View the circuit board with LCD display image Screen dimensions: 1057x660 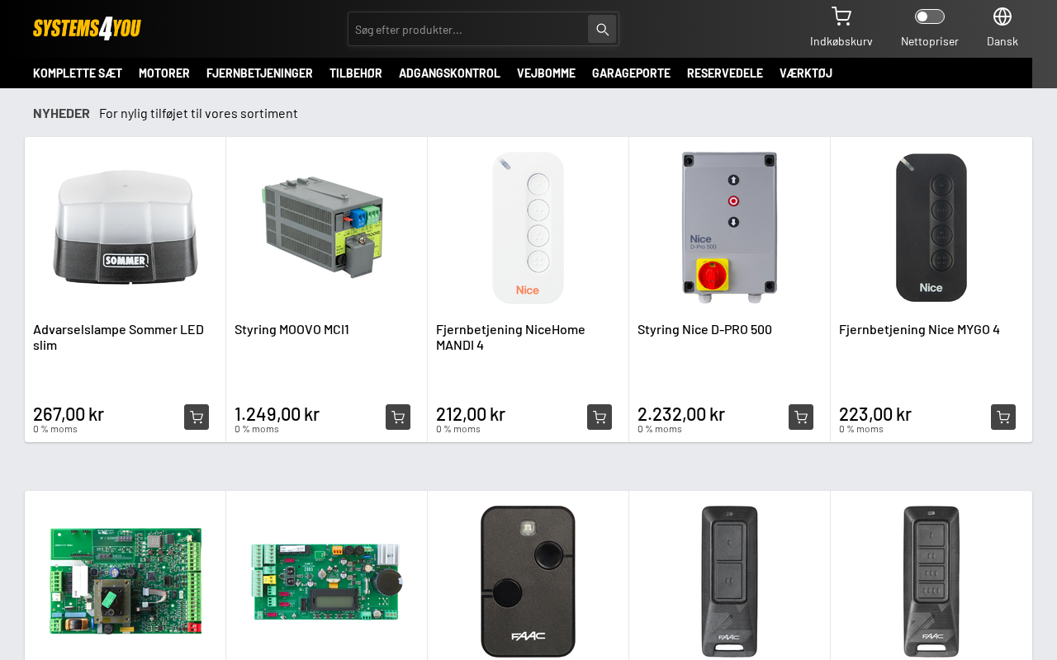pyautogui.click(x=326, y=581)
